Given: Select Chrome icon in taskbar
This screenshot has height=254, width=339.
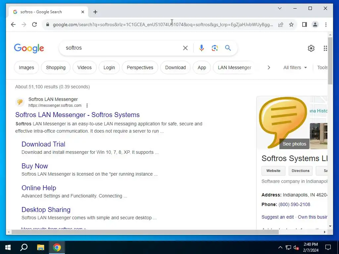Looking at the screenshot, I should [57, 247].
